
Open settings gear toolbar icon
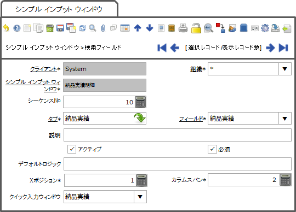(x=265, y=28)
